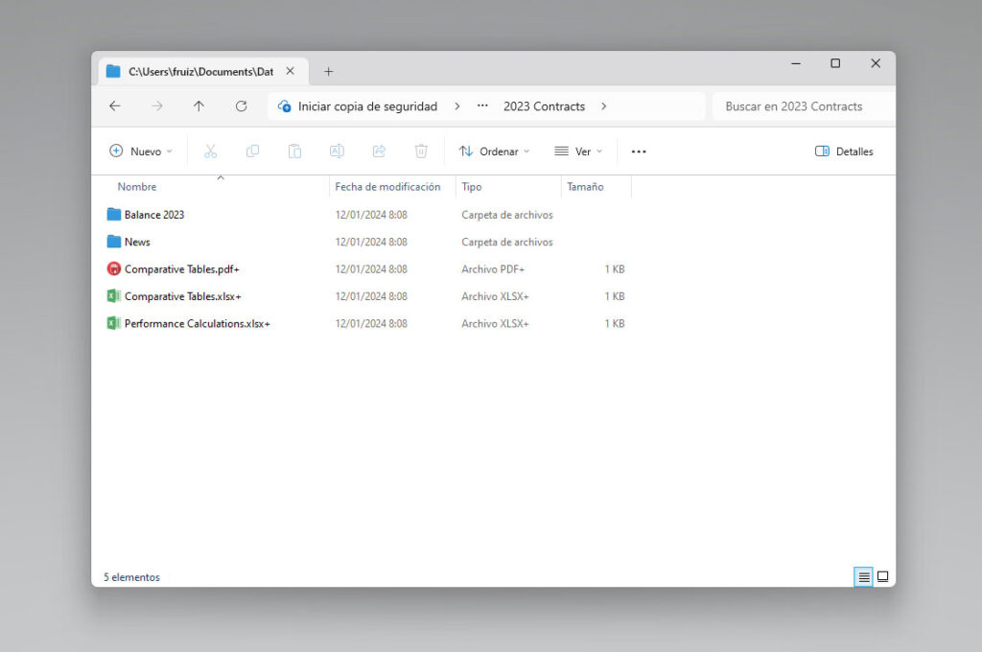Click the Copy icon in the toolbar
Image resolution: width=982 pixels, height=652 pixels.
252,151
